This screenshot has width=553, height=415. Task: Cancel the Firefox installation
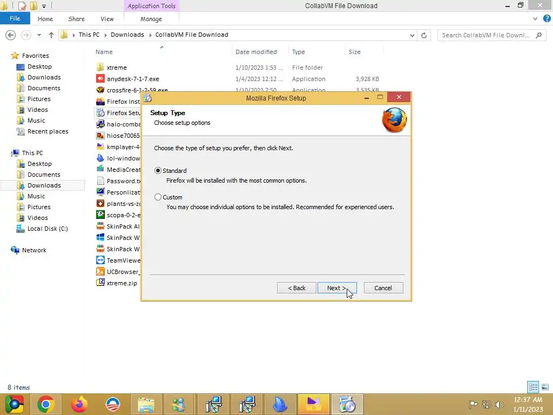click(383, 288)
